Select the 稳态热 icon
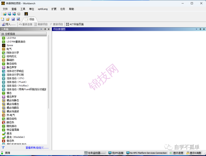Screen dimensions: 206x156 (x=3, y=141)
